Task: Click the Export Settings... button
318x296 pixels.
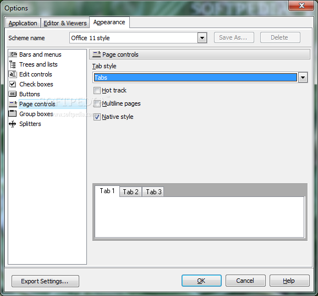Action: pos(45,281)
